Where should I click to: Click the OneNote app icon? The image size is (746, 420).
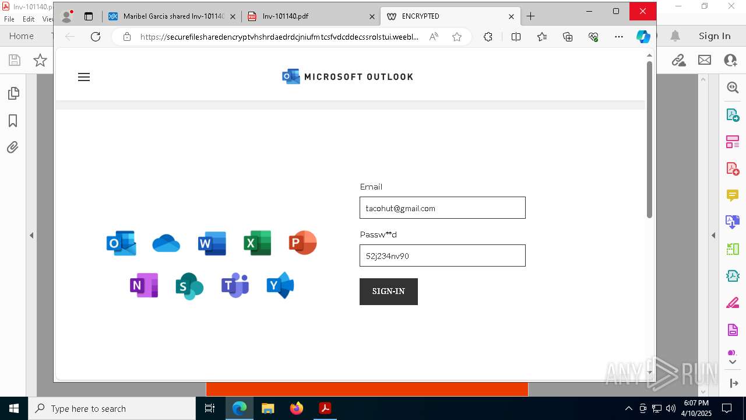[x=144, y=285]
